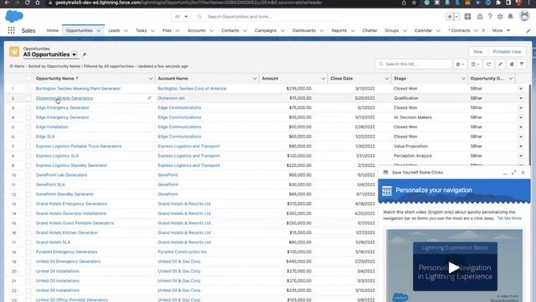536x302 pixels.
Task: Open Edge SLA opportunity link
Action: point(45,136)
